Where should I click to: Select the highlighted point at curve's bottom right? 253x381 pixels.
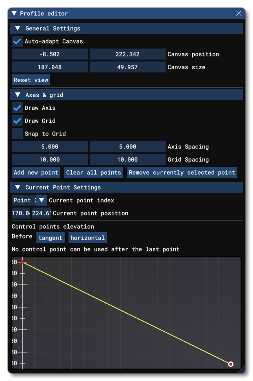[231, 364]
